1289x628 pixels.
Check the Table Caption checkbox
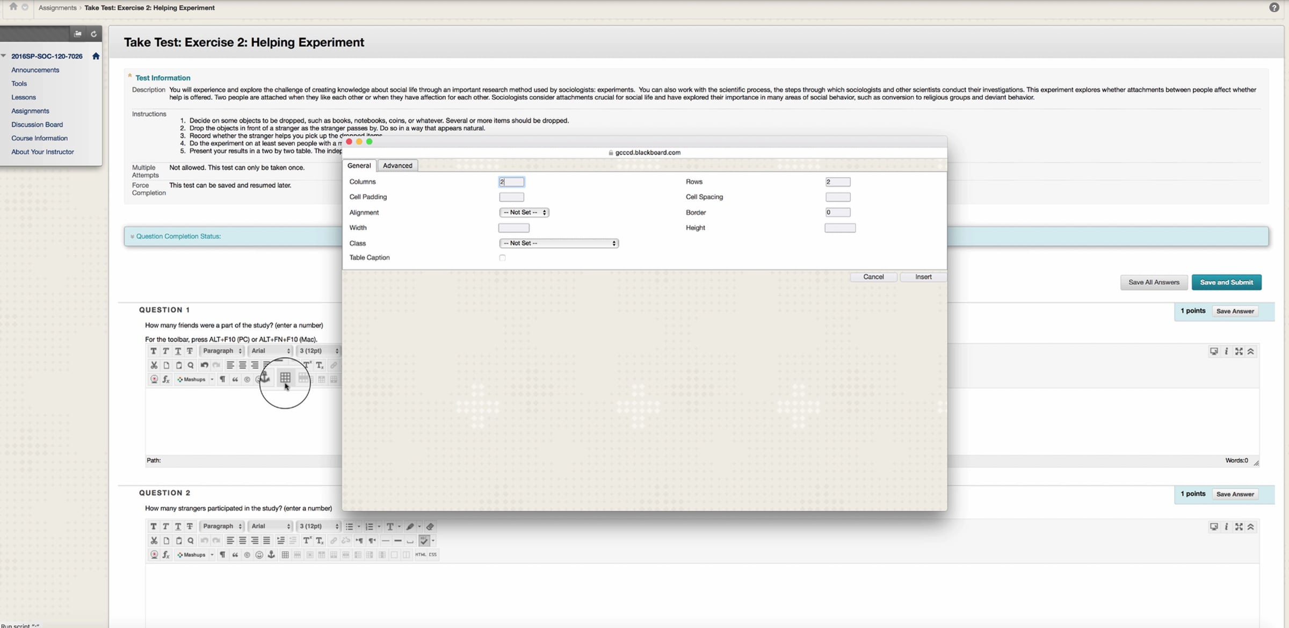[x=502, y=258]
